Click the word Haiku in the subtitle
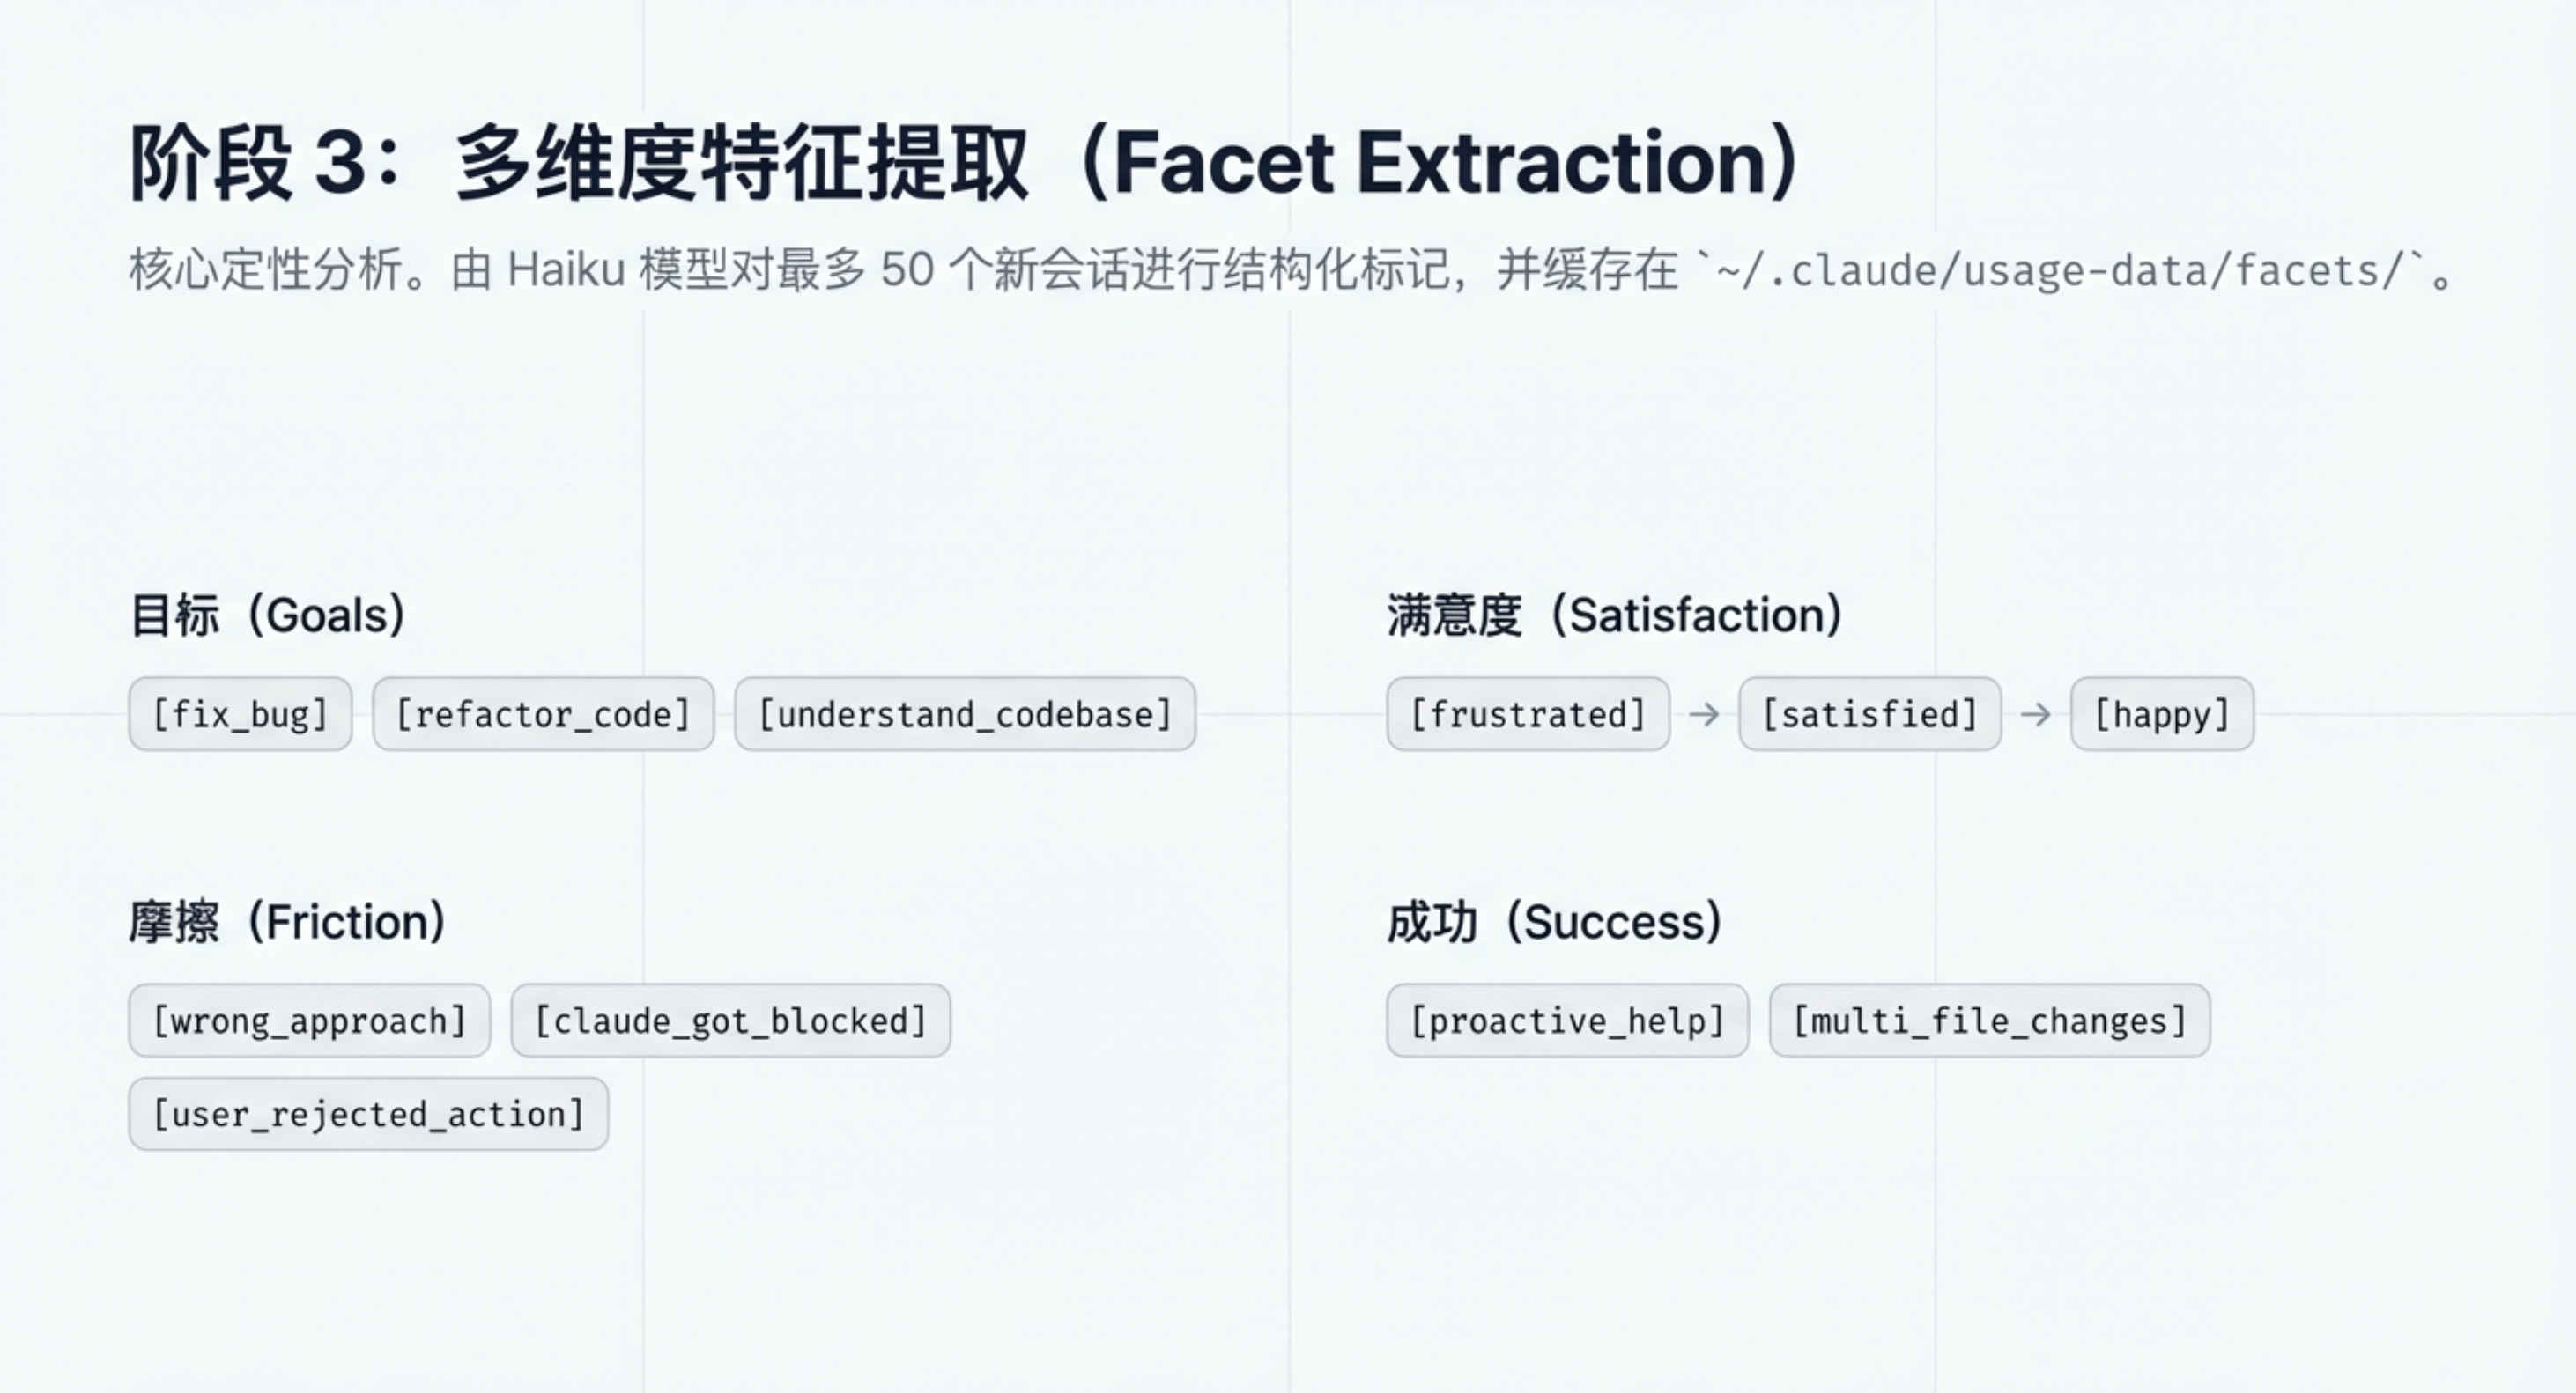This screenshot has height=1393, width=2576. (x=566, y=269)
